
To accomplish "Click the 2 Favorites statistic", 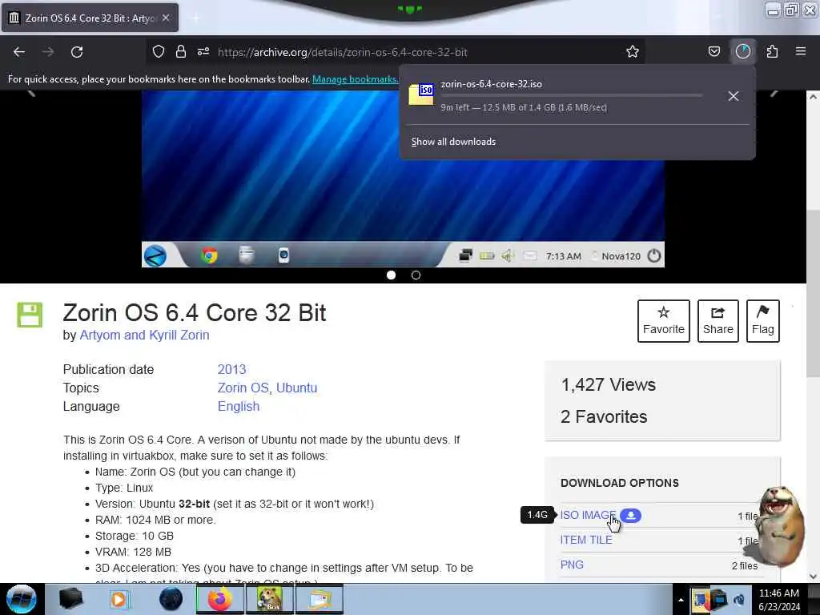I will [604, 416].
